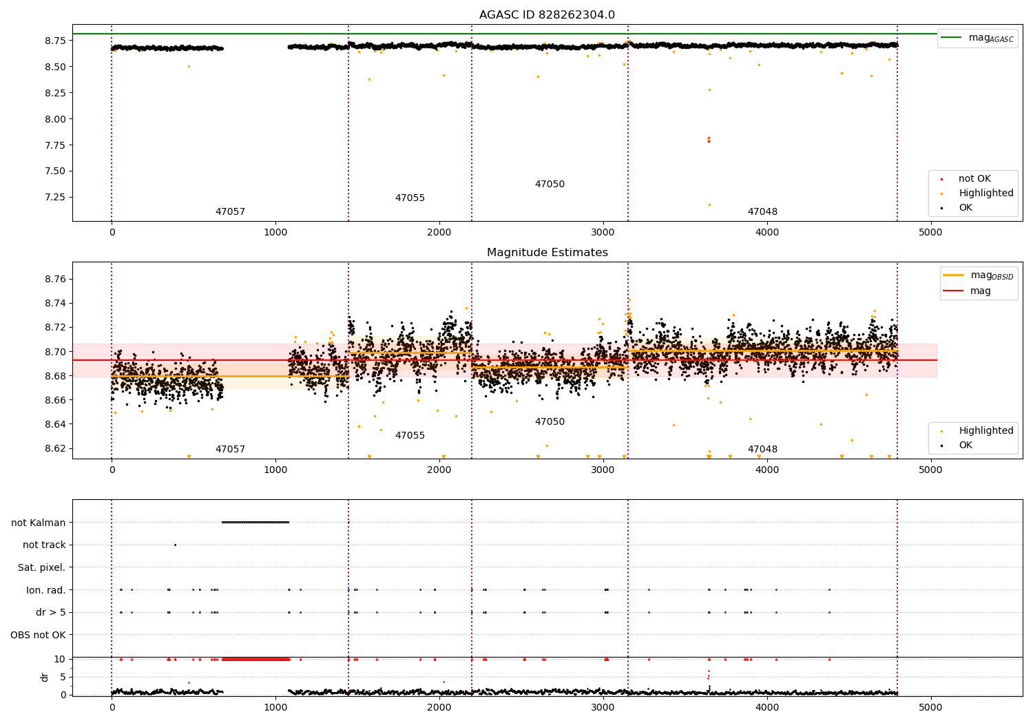Click the 'not track' row label
The height and width of the screenshot is (723, 1033).
tap(44, 545)
